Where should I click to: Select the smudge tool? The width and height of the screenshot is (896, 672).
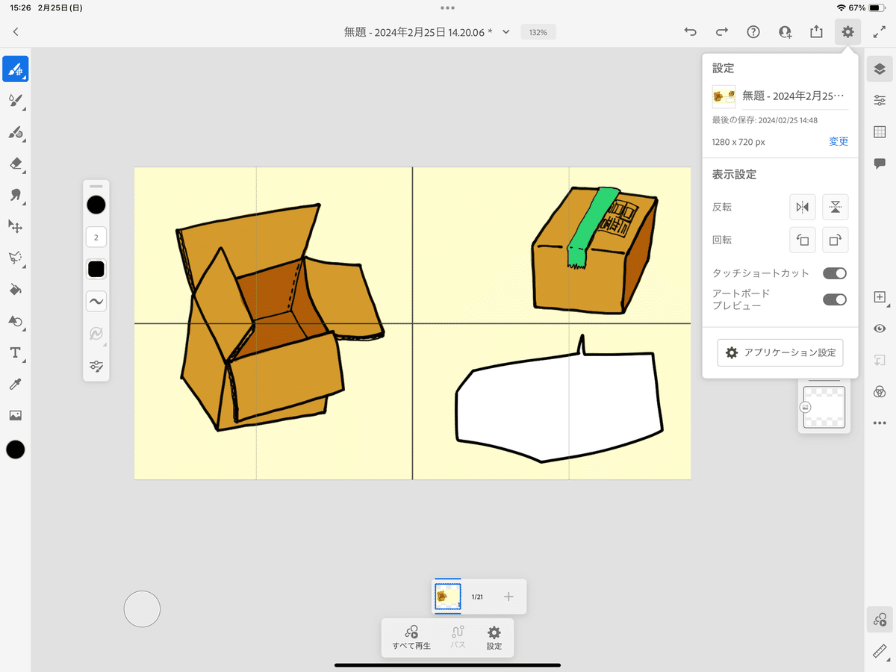16,194
